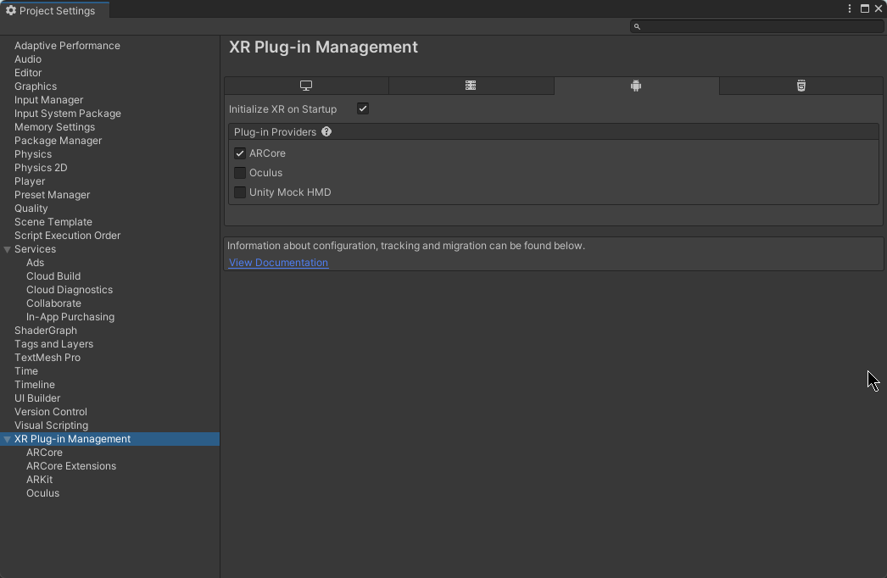
Task: Maximize the Project Settings window
Action: coord(865,8)
